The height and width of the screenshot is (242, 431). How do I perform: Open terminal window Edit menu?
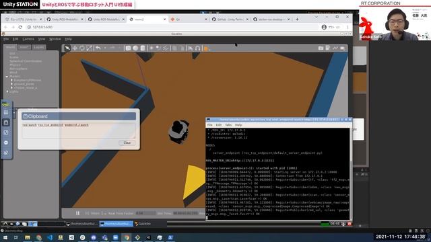click(219, 125)
